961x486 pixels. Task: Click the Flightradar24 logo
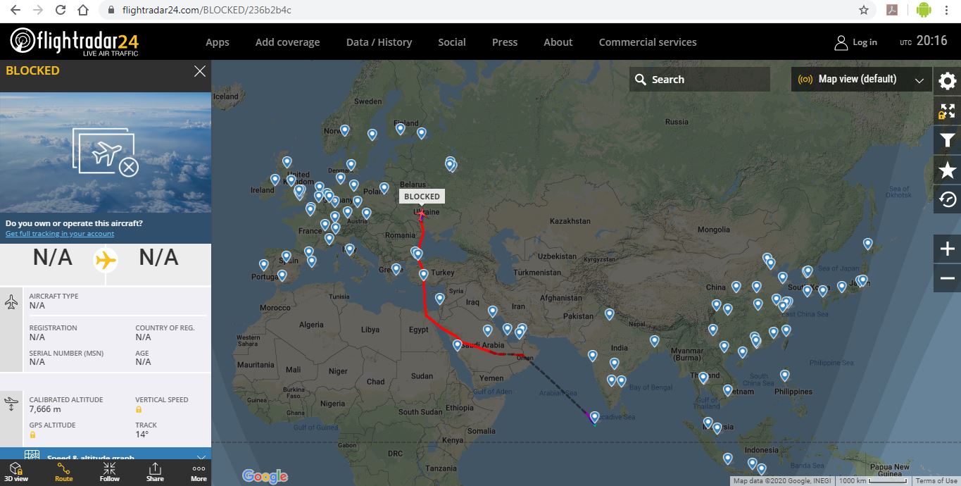(x=75, y=42)
